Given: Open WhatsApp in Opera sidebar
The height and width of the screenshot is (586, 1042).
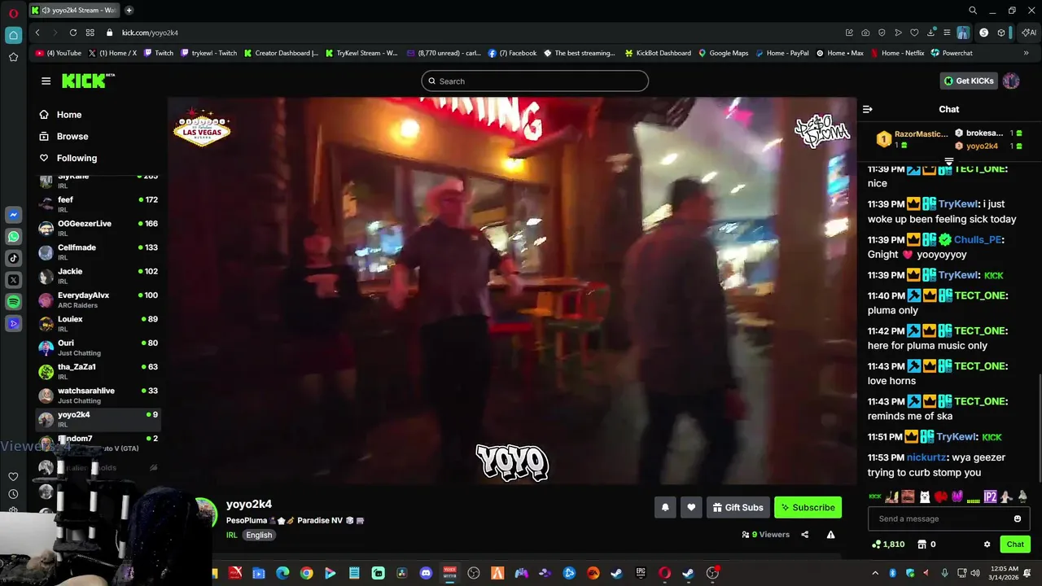Looking at the screenshot, I should [x=13, y=237].
